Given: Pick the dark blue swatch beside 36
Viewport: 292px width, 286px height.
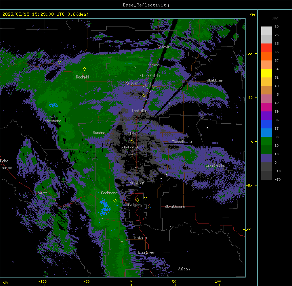Looking at the screenshot, I should point(266,124).
